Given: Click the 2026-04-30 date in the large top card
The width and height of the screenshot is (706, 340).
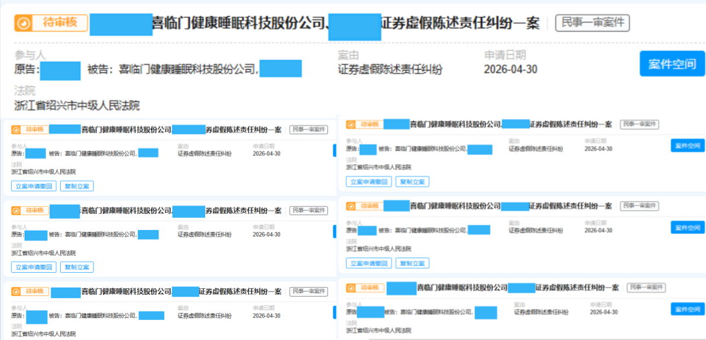Looking at the screenshot, I should pyautogui.click(x=511, y=69).
